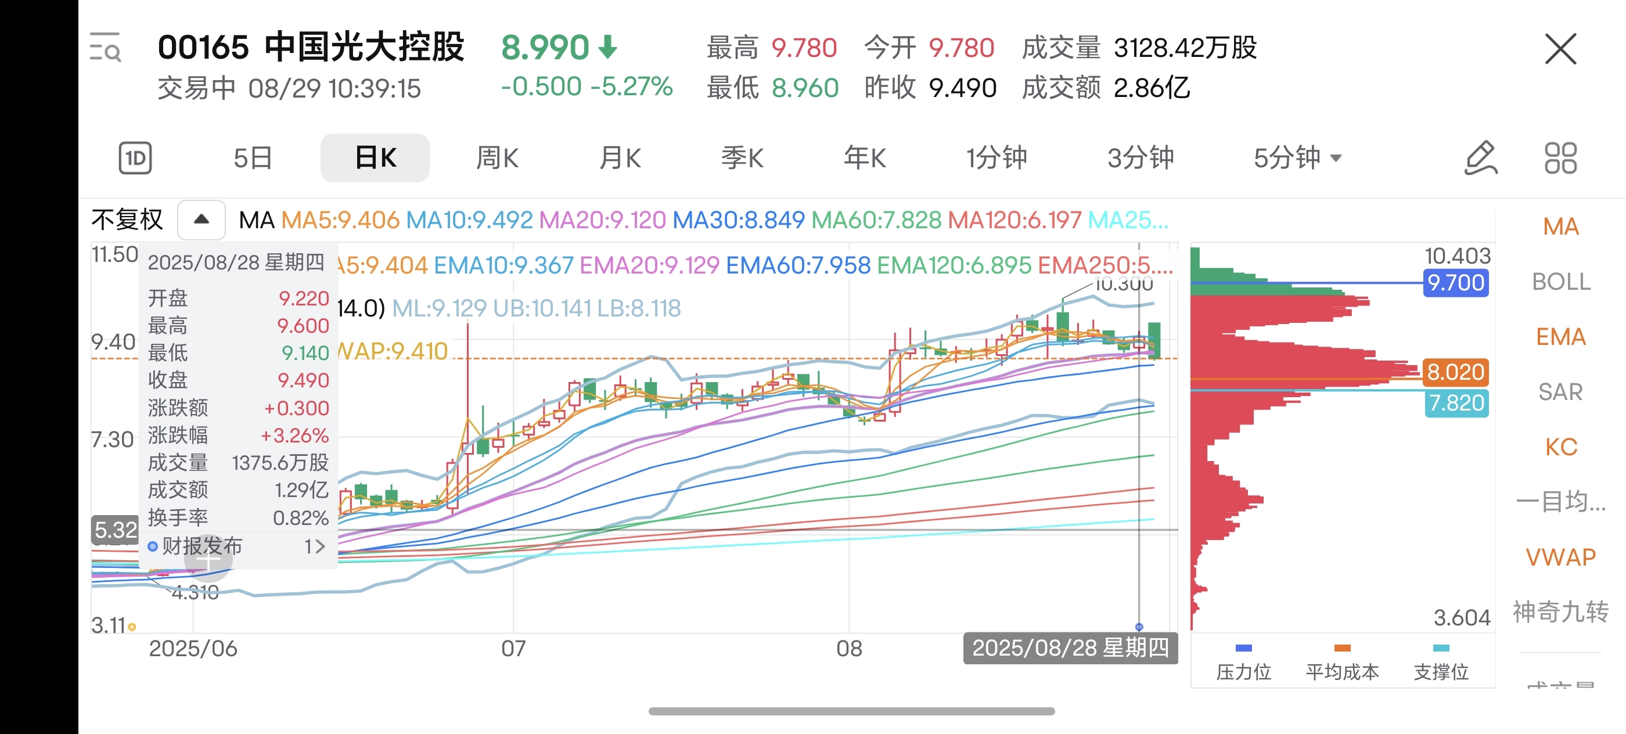The height and width of the screenshot is (734, 1626).
Task: Switch to the 周K tab
Action: pyautogui.click(x=497, y=158)
